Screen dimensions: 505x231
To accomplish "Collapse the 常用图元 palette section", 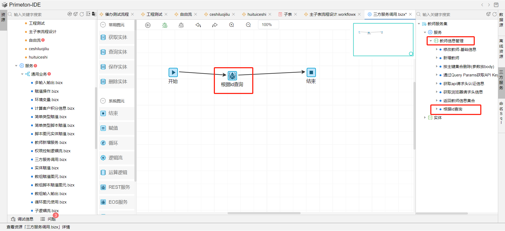I will click(103, 25).
